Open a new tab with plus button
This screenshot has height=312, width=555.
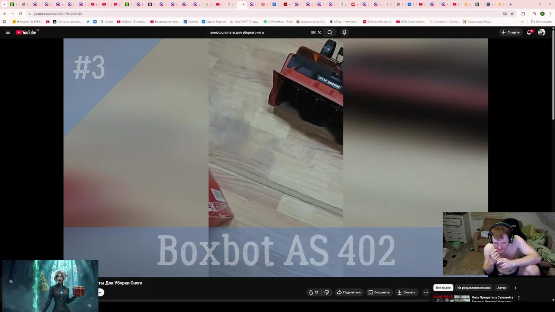pyautogui.click(x=511, y=4)
